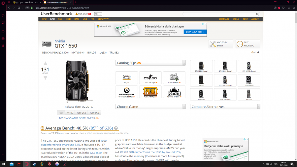Open the TR language dropdown
The image size is (297, 167).
[98, 14]
